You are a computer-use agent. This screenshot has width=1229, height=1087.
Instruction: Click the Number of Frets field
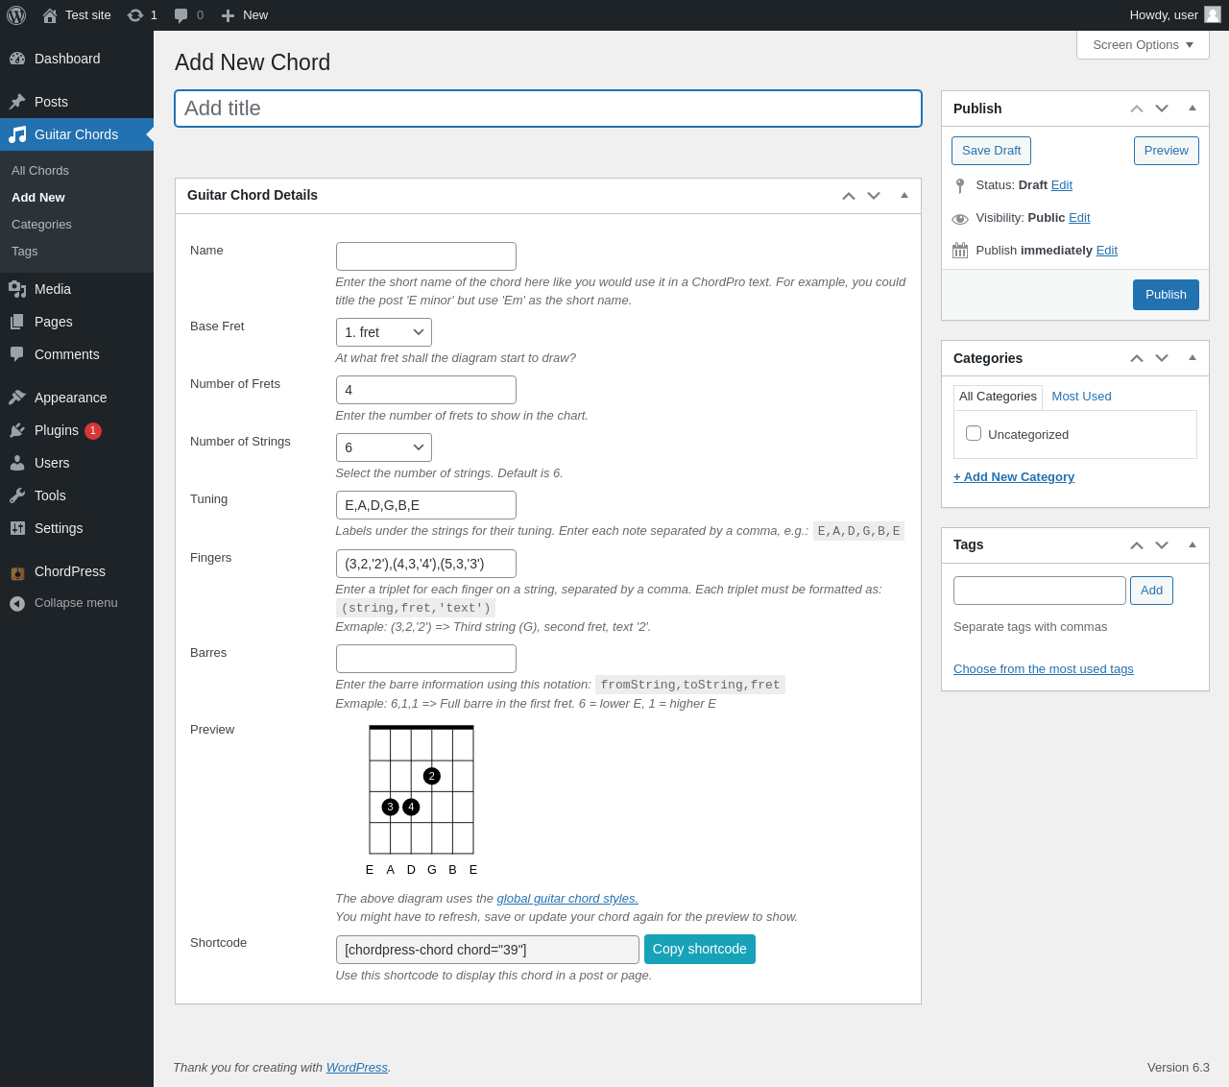426,390
